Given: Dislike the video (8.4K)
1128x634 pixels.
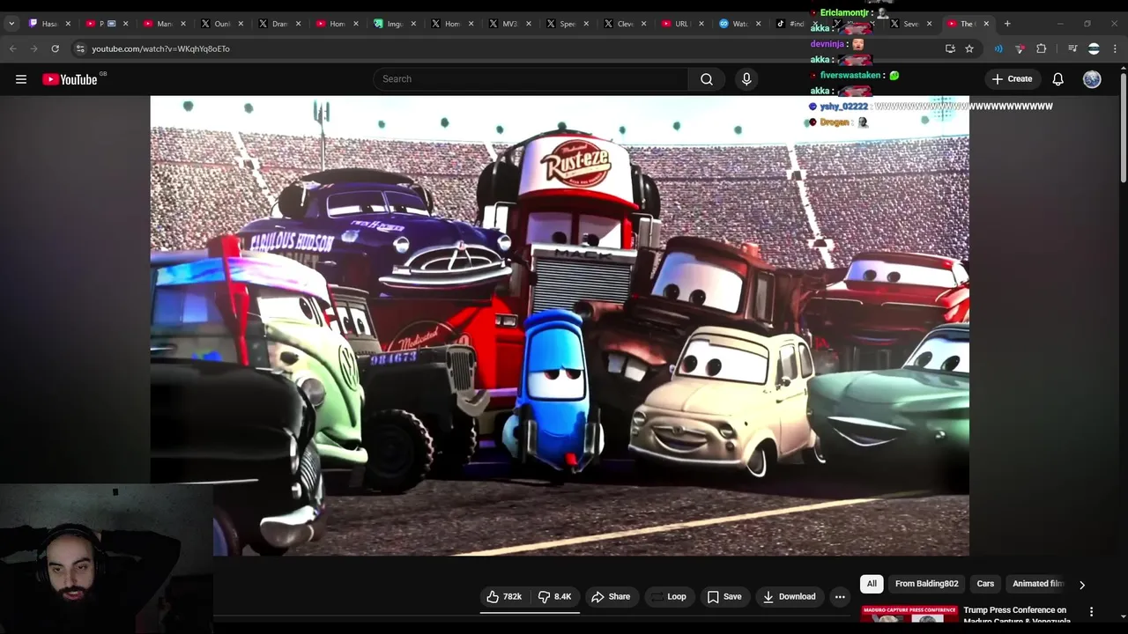Looking at the screenshot, I should tap(555, 597).
